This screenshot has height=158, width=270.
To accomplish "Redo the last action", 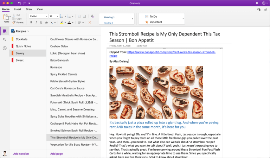I will point(24,3).
